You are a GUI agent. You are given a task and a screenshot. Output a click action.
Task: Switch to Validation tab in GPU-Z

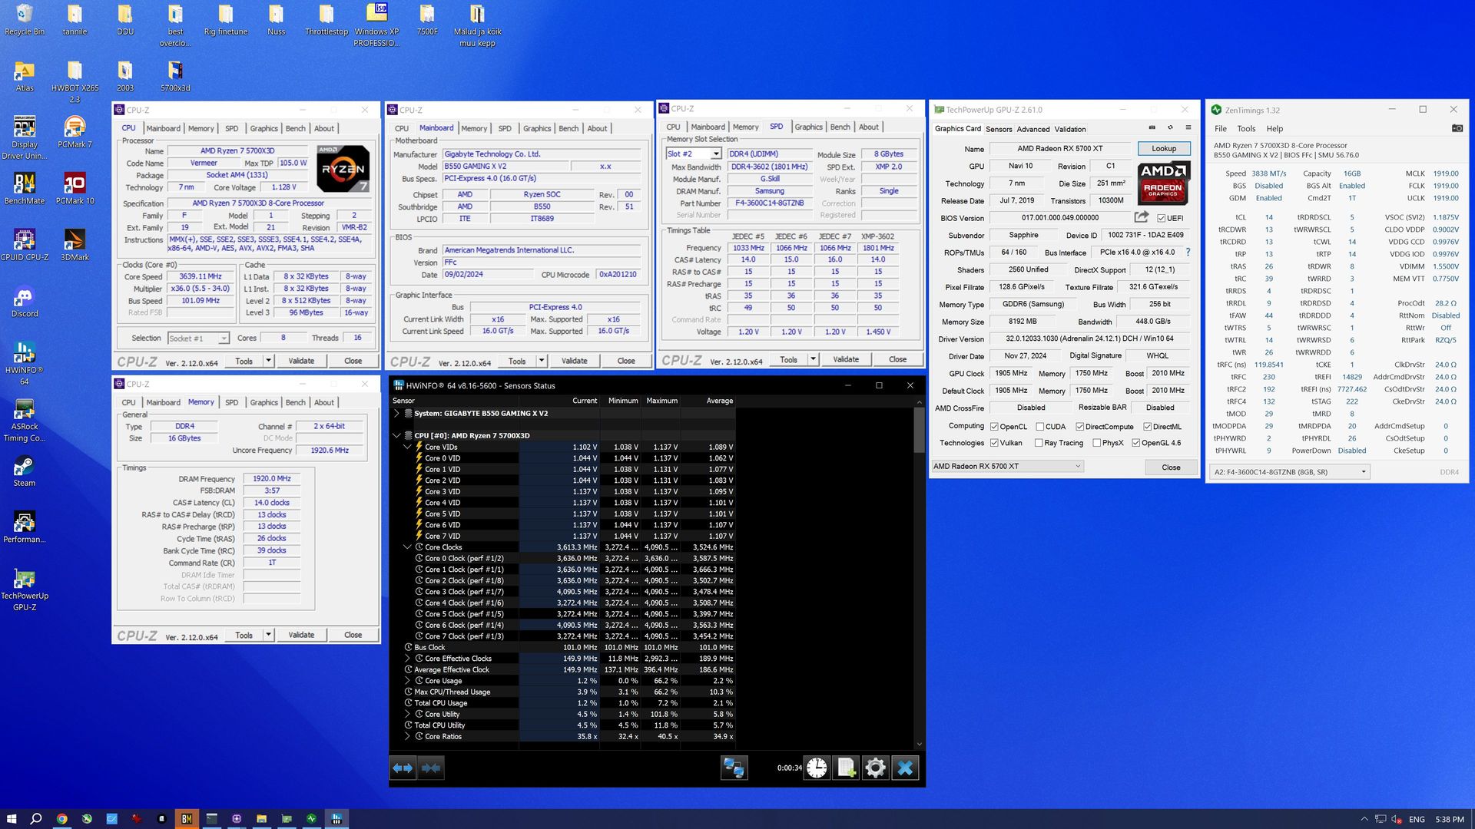pyautogui.click(x=1069, y=129)
